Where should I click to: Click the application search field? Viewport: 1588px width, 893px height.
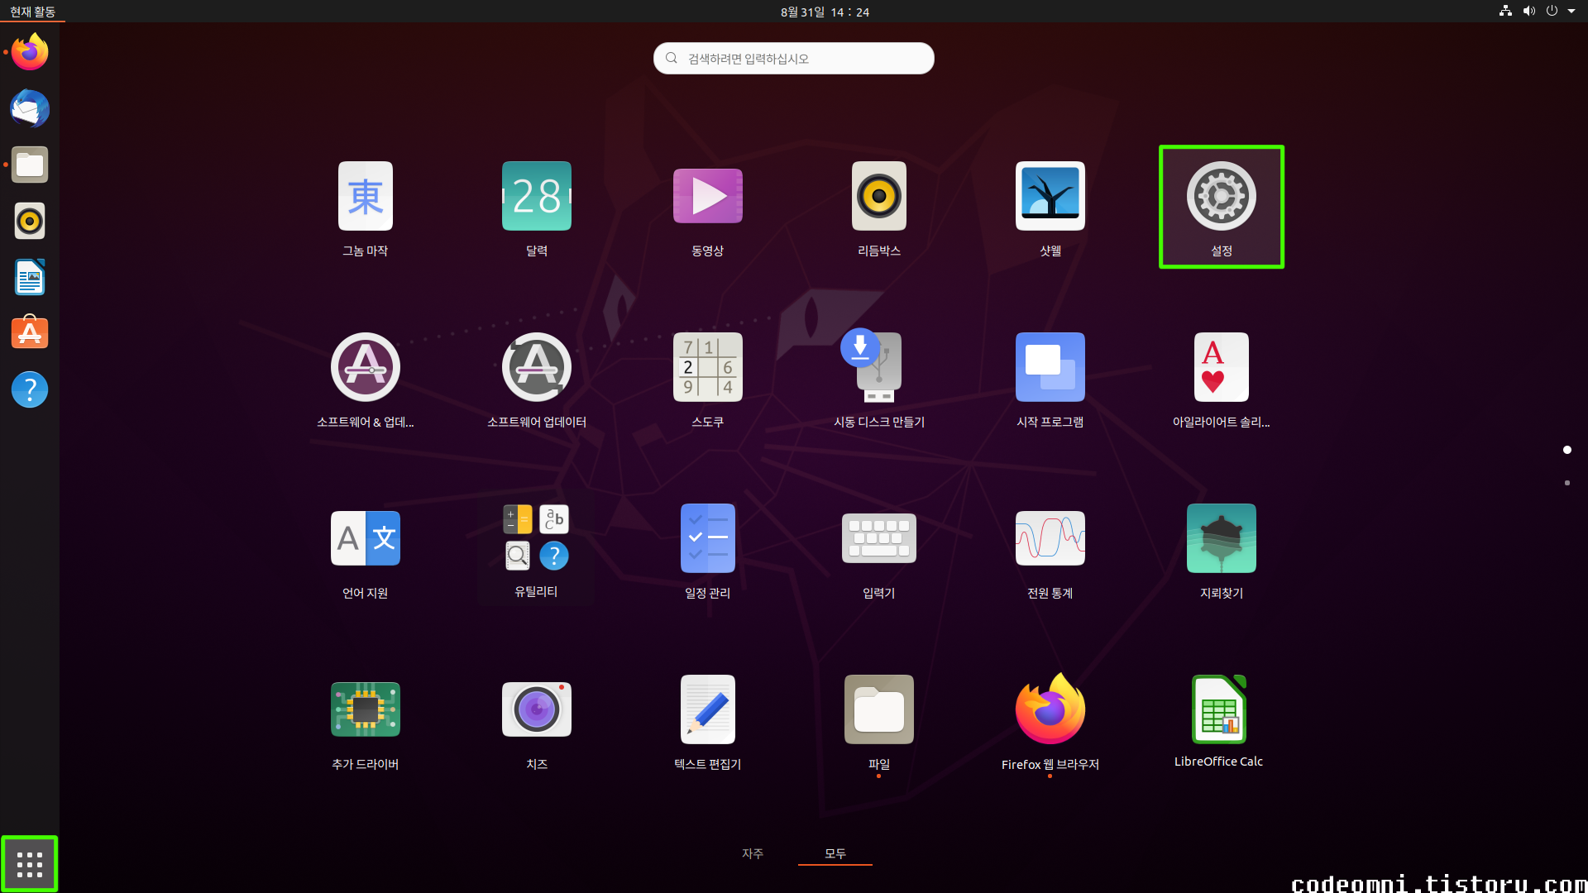click(793, 59)
